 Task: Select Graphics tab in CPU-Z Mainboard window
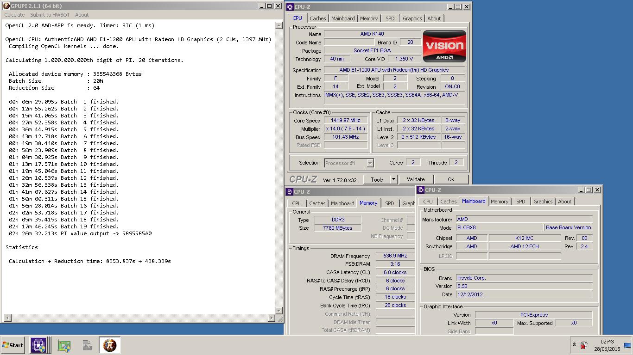[x=543, y=202]
